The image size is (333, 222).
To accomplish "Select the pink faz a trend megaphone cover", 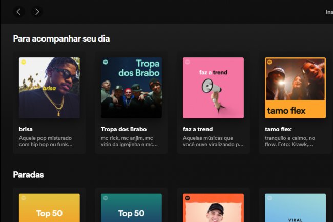I will click(213, 88).
